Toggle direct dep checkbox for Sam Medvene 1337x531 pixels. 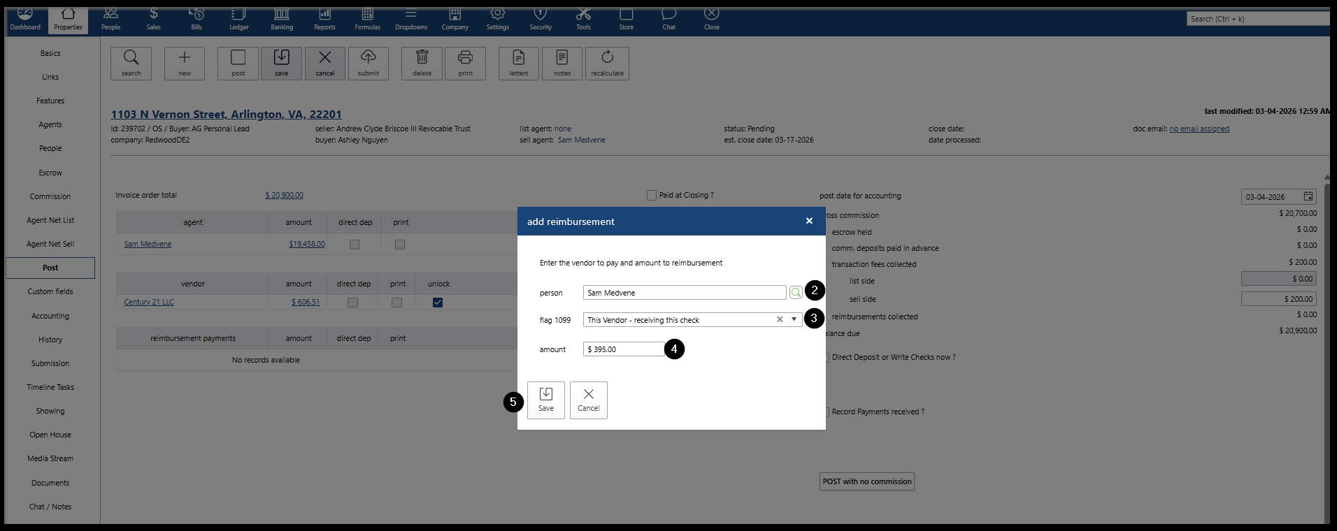(355, 245)
